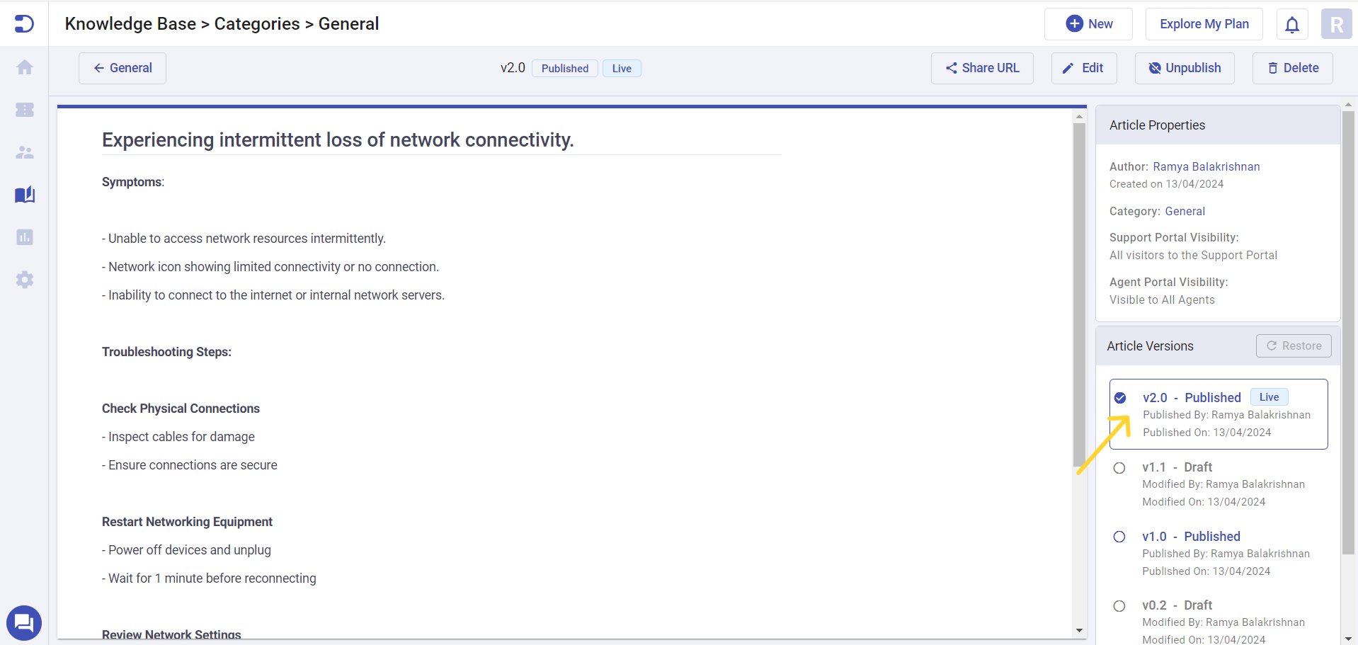Select the v1.0 Published version radio button

pyautogui.click(x=1119, y=537)
